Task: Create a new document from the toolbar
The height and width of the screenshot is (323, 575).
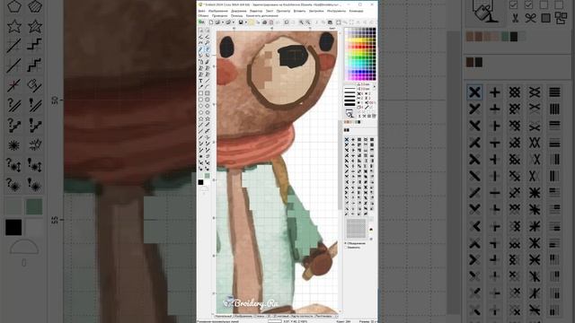Action: [x=211, y=22]
